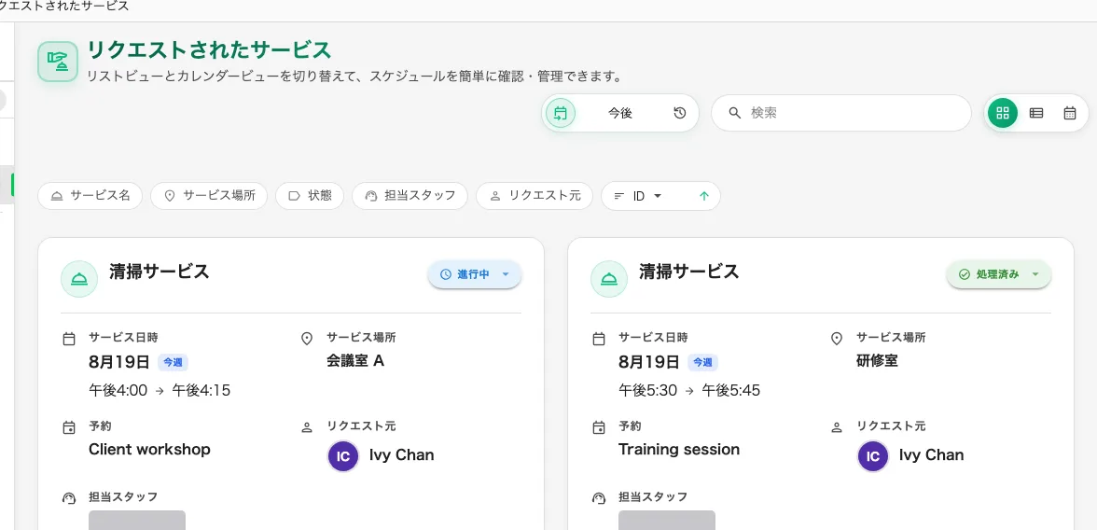Toggle sort direction up arrow

click(703, 196)
